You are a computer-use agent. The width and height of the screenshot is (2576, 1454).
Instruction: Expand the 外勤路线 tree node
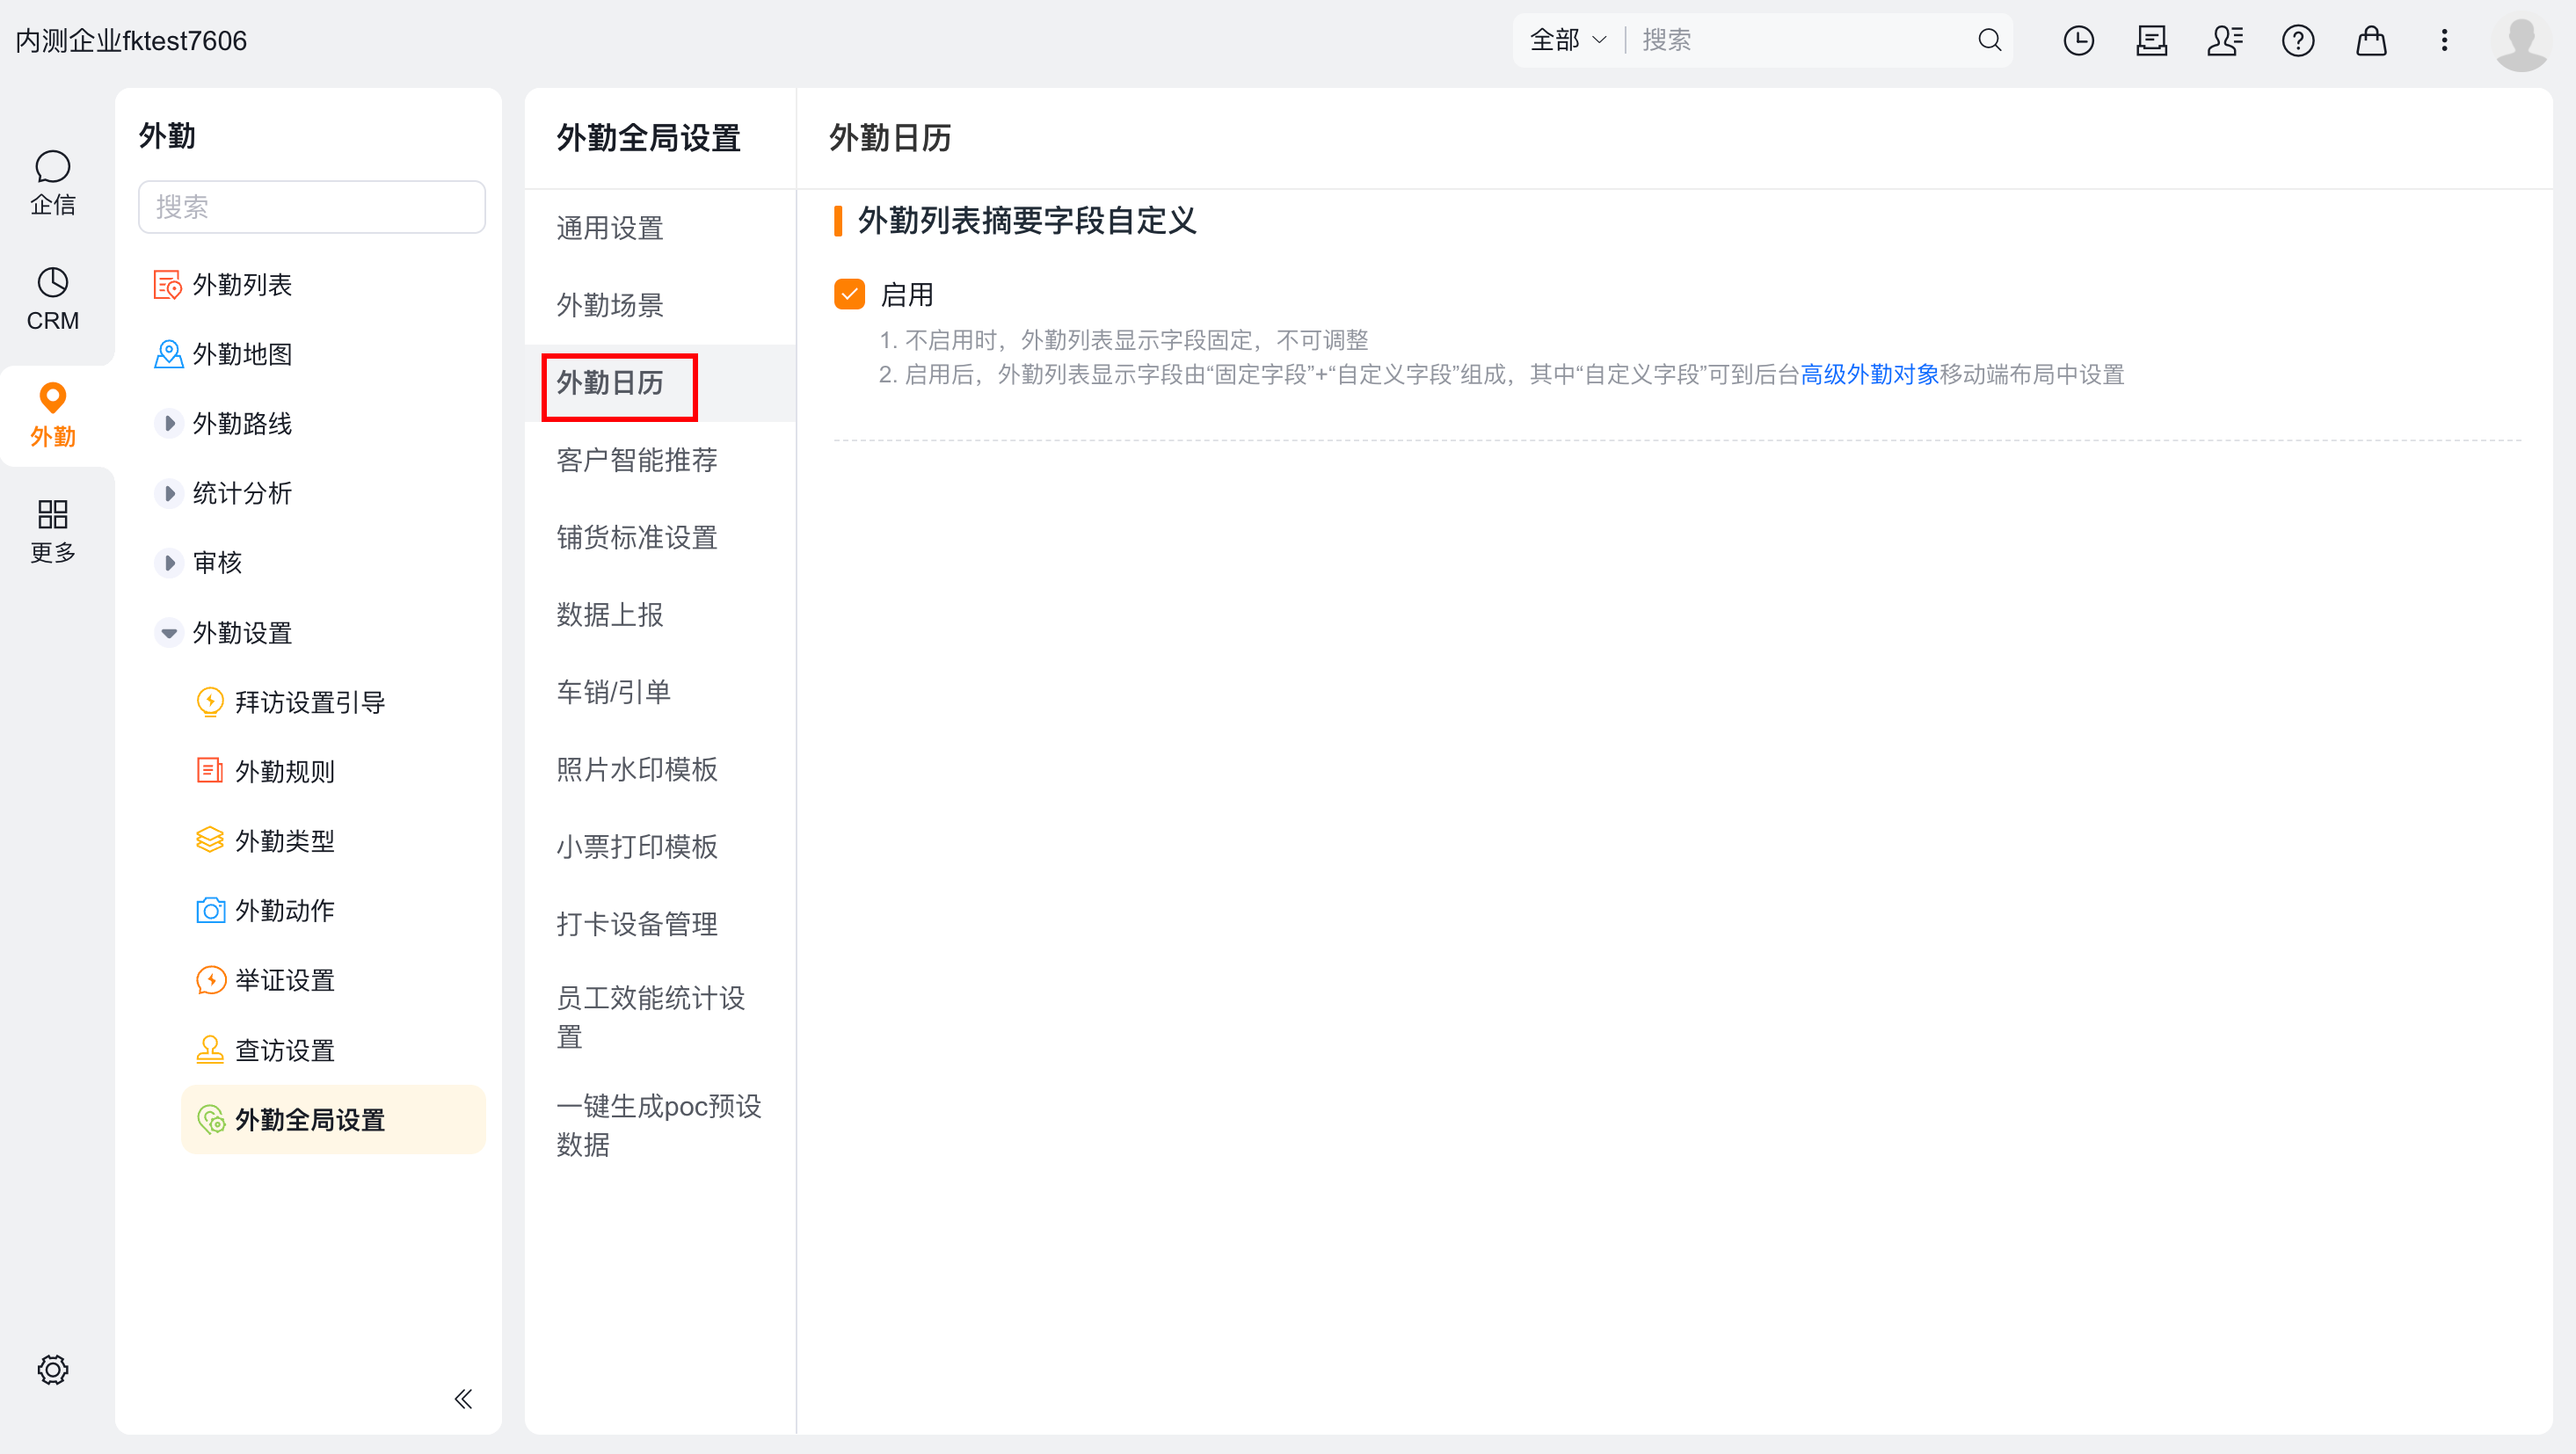click(169, 423)
